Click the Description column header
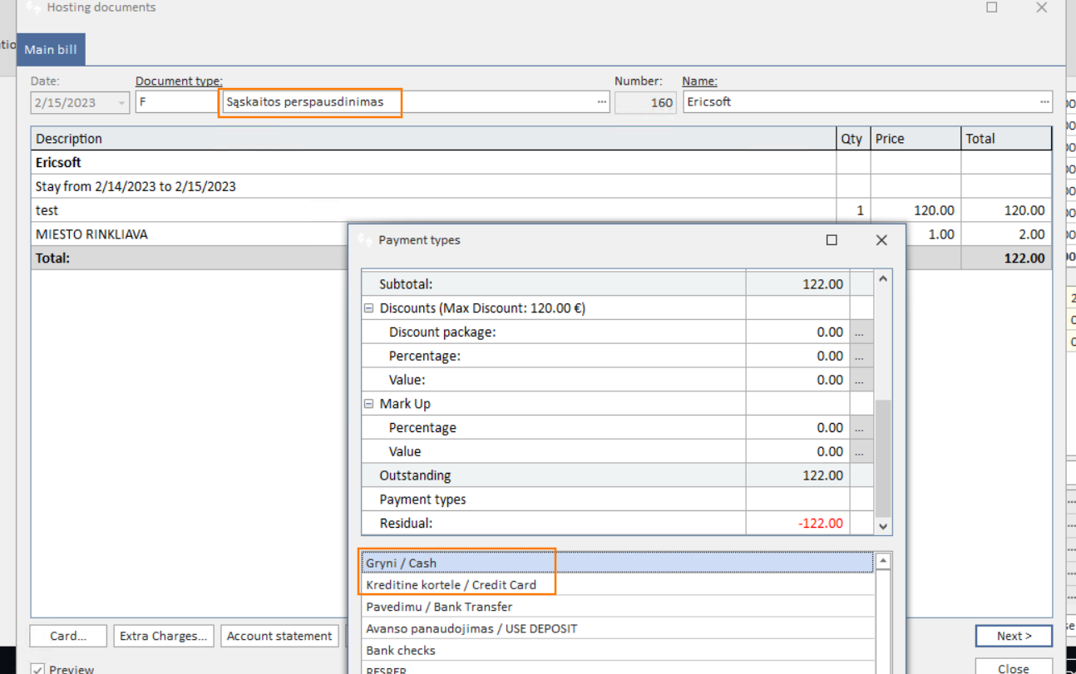1076x674 pixels. point(433,139)
